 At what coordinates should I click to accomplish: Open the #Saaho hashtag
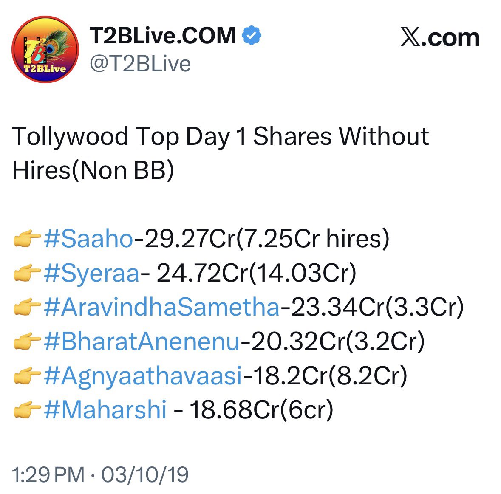[x=88, y=239]
